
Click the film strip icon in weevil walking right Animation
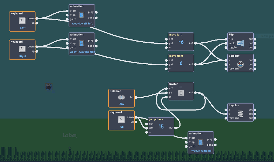click(x=82, y=43)
